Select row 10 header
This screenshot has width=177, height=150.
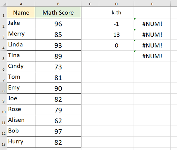4,110
